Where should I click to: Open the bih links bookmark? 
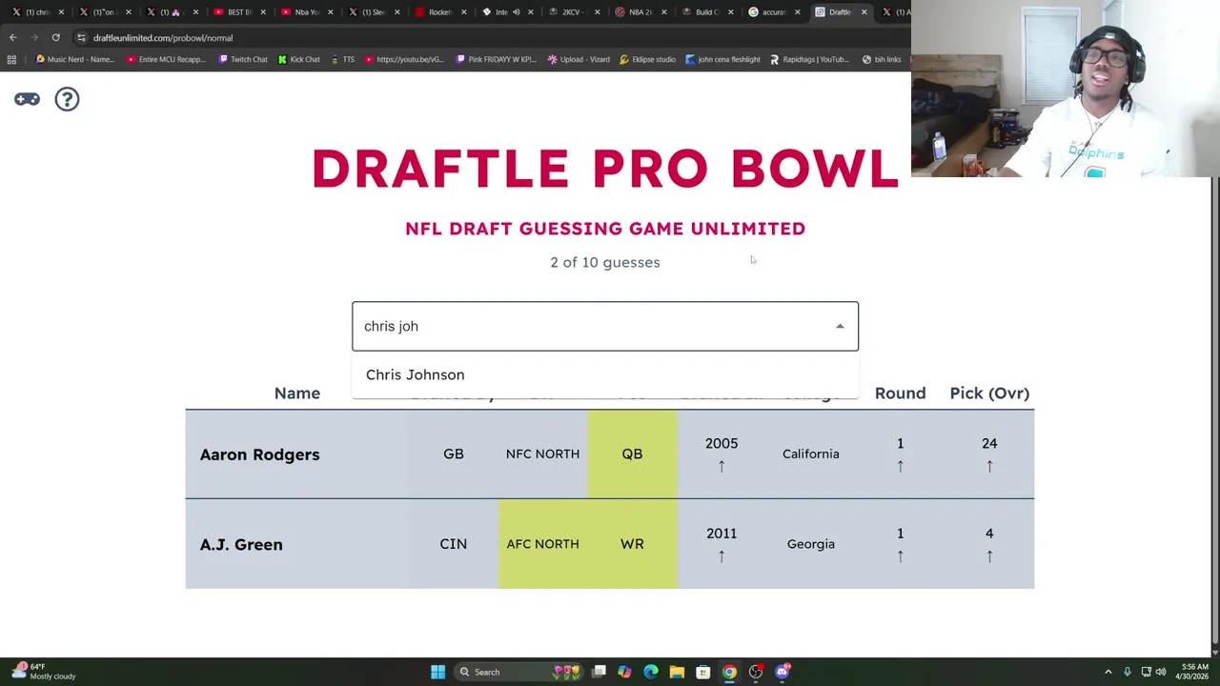881,59
